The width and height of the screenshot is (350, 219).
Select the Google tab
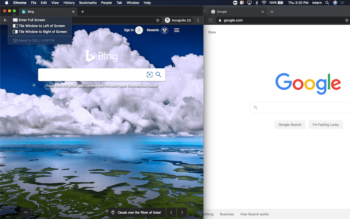238,12
